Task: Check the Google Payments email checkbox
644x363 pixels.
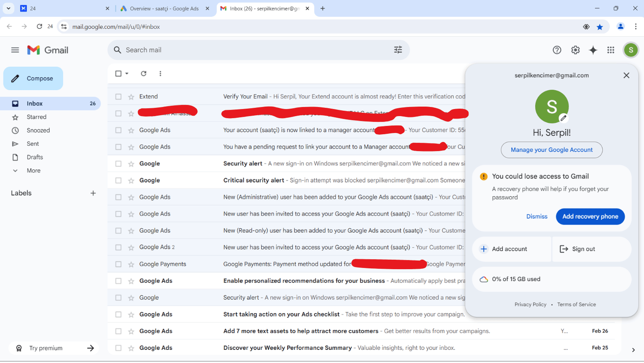Action: click(x=118, y=264)
